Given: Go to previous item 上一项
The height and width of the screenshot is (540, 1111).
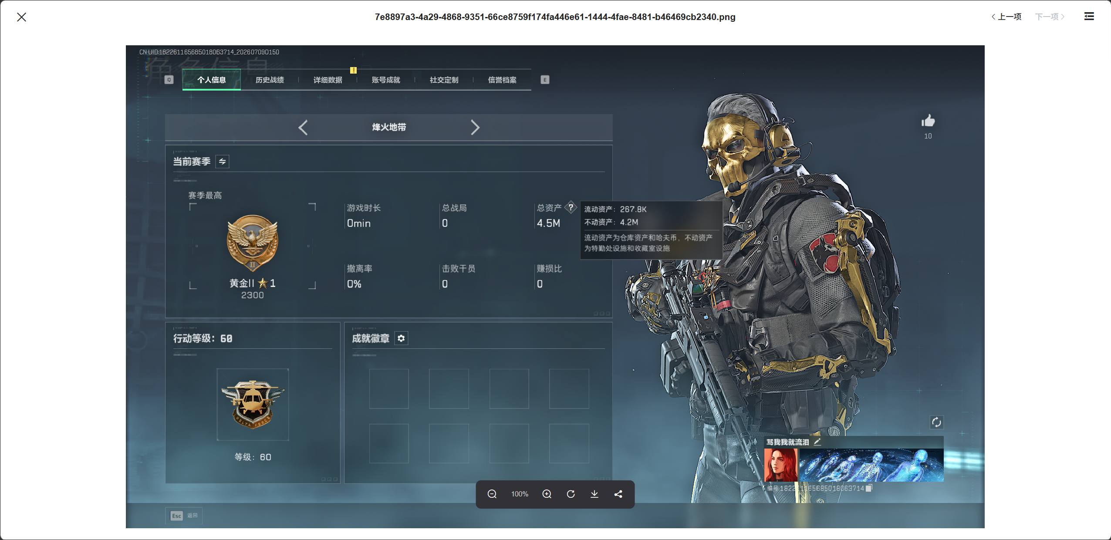Looking at the screenshot, I should [1006, 17].
